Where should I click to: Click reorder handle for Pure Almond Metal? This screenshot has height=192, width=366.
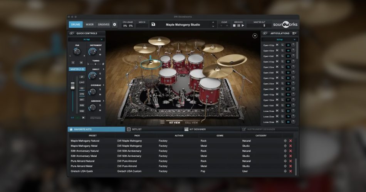285,166
